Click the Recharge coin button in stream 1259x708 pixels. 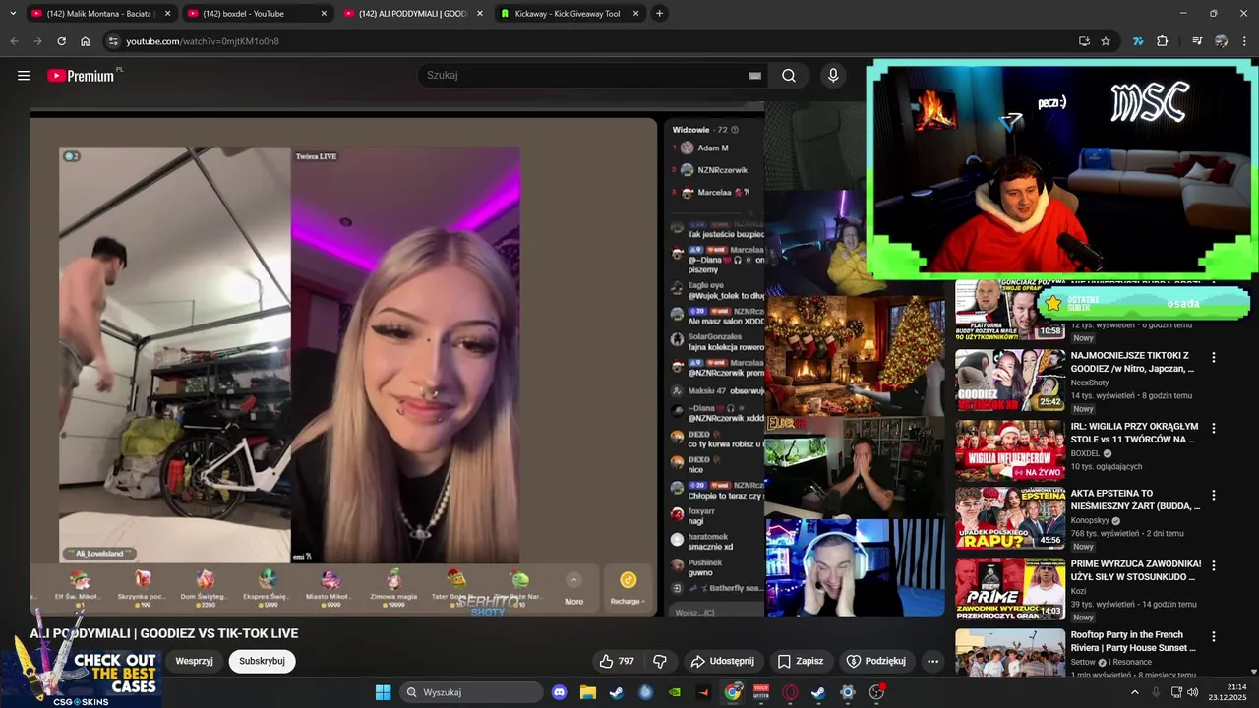628,587
